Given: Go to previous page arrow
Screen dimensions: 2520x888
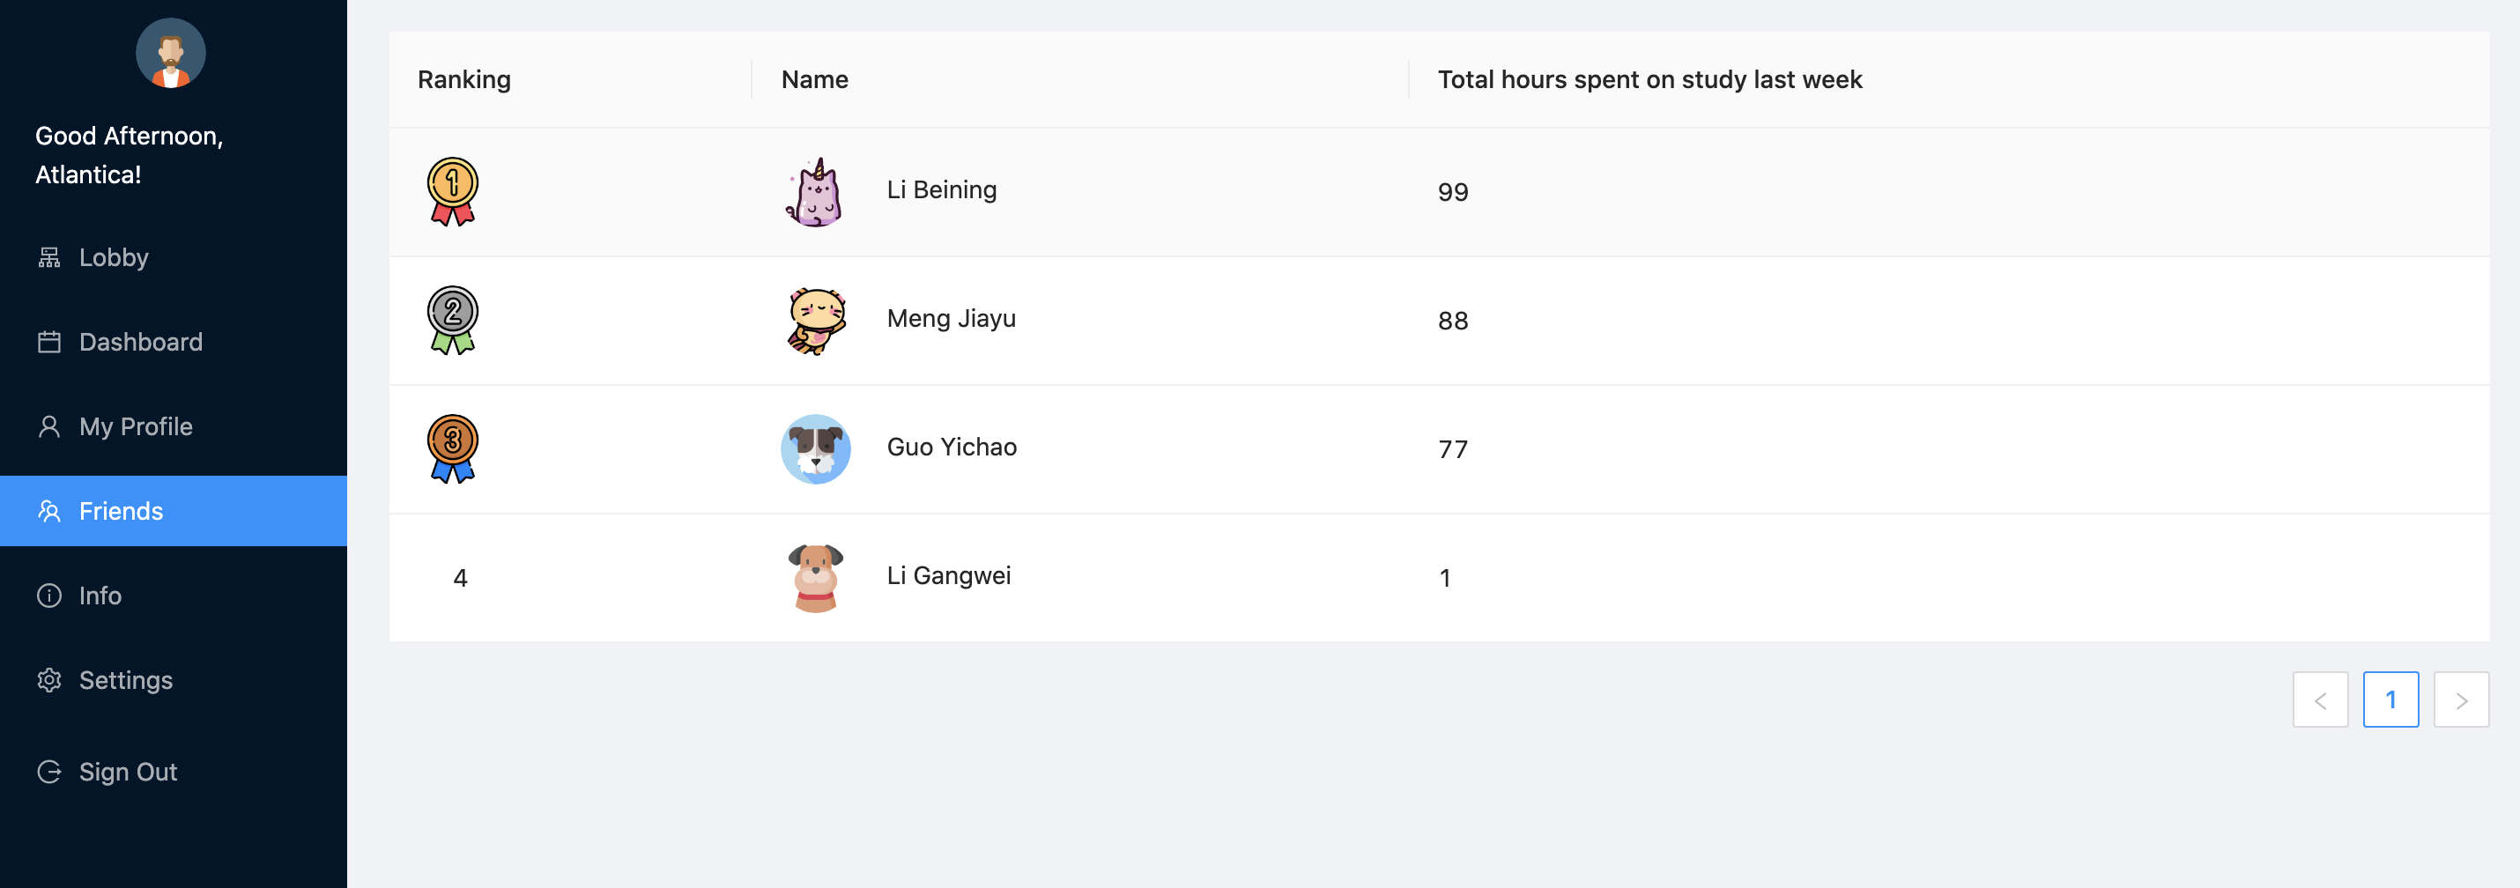Looking at the screenshot, I should (x=2321, y=699).
